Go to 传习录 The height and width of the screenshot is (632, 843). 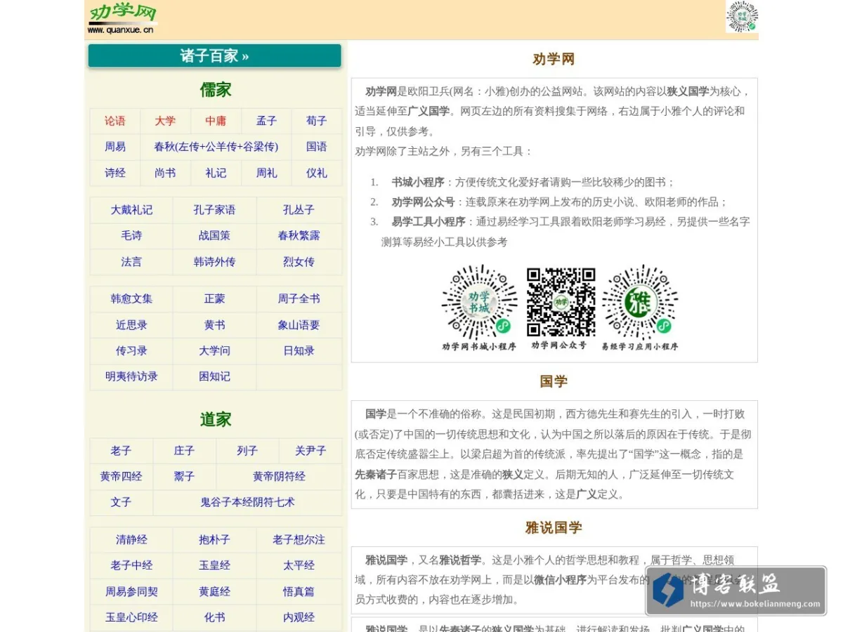click(131, 351)
